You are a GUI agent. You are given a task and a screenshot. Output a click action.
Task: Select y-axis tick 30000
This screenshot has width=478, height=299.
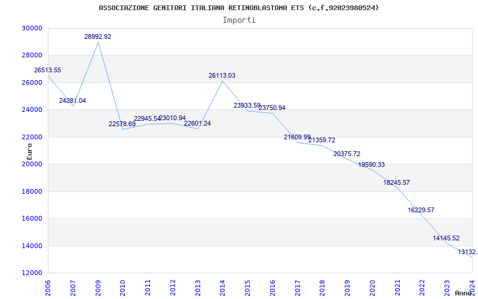[x=32, y=28]
